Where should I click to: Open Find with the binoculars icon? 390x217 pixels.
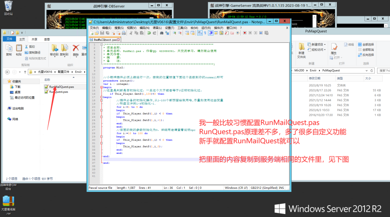[161, 33]
